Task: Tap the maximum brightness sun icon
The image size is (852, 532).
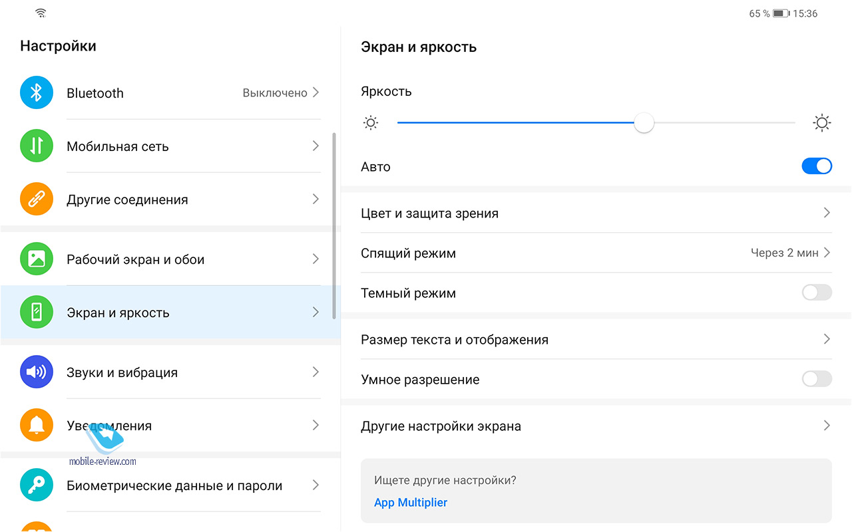Action: click(x=822, y=123)
